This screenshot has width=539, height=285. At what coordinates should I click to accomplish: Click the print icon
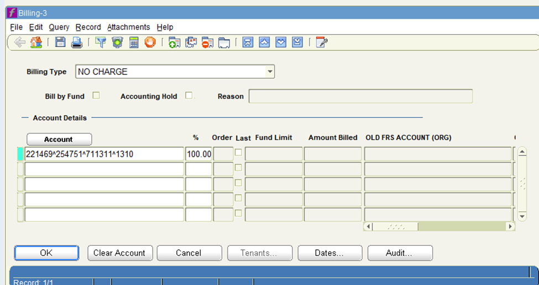[77, 42]
